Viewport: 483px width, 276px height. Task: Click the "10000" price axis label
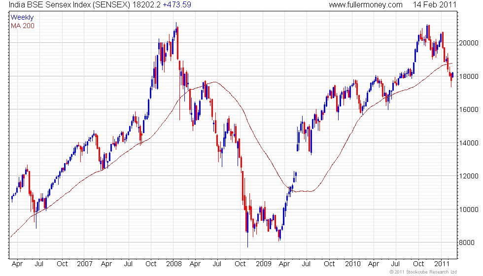(x=469, y=209)
